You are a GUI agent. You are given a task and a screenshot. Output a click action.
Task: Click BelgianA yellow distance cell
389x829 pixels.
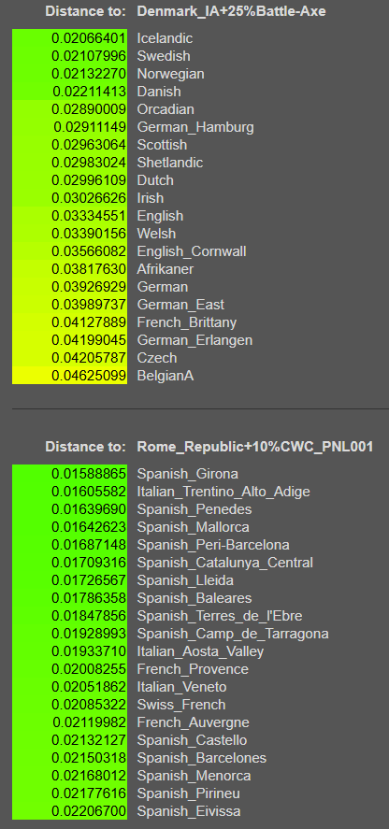click(x=69, y=376)
